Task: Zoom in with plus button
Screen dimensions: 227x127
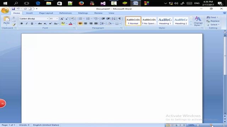Action: pos(224,125)
